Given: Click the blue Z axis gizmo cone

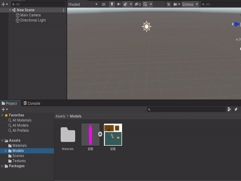Looking at the screenshot, I should point(237,24).
